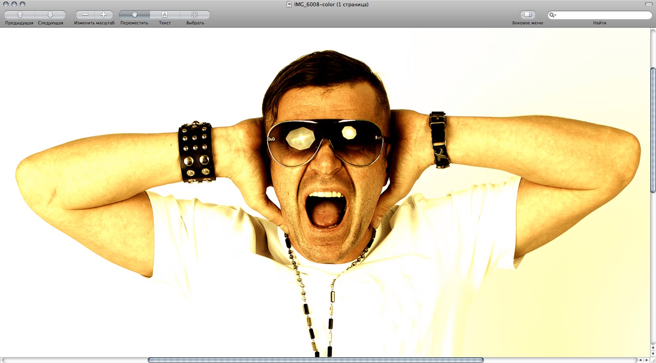The image size is (656, 363).
Task: Click the horizontal scrollbar thumb
Action: (316, 360)
